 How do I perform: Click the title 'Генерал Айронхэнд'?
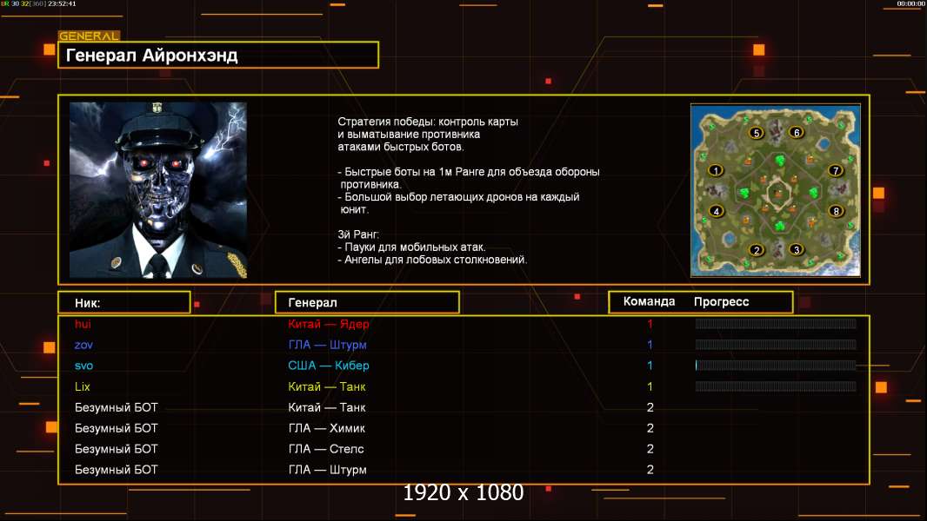point(152,56)
